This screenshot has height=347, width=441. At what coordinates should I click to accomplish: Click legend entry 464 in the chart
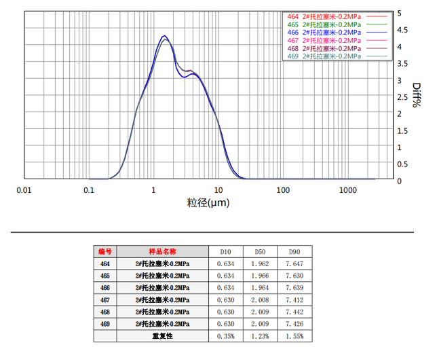[326, 16]
